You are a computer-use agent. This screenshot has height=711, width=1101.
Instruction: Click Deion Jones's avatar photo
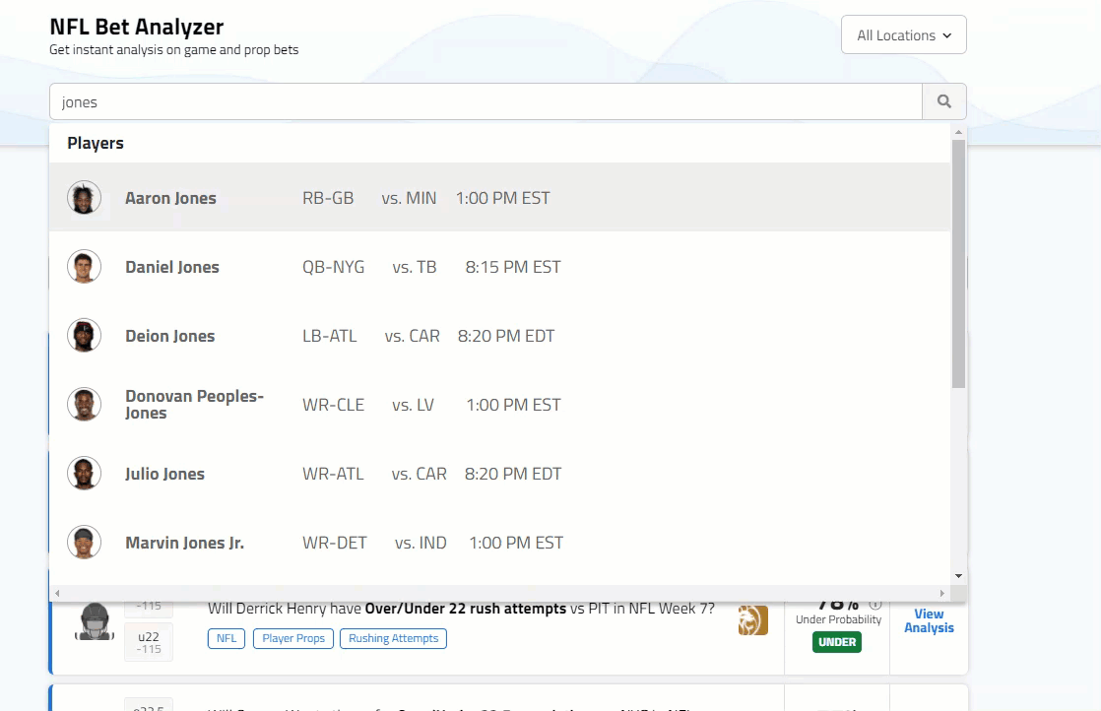point(85,336)
